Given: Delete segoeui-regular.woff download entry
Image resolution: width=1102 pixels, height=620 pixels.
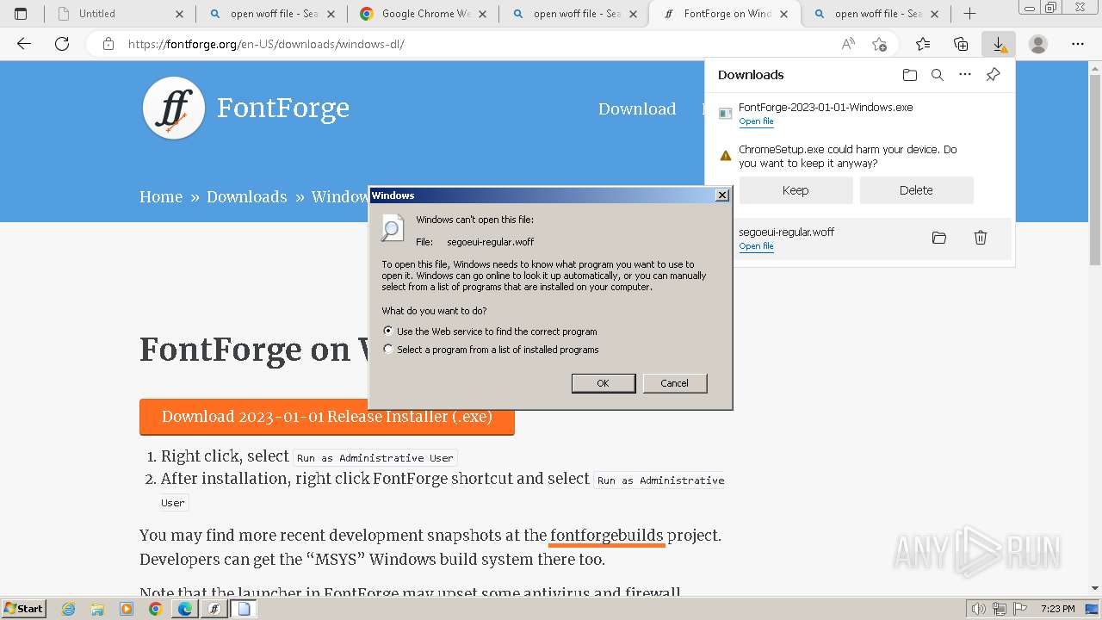Looking at the screenshot, I should point(981,238).
